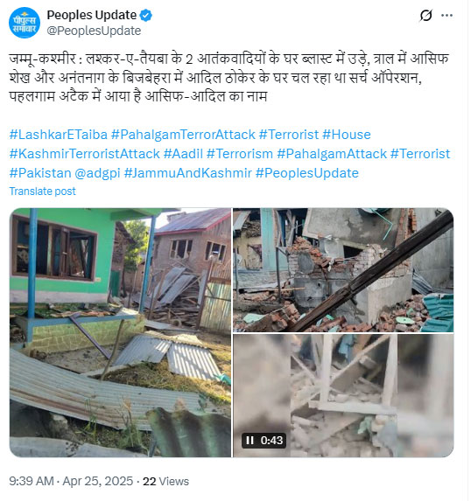
Task: Pause the video at 0:43
Action: click(250, 441)
